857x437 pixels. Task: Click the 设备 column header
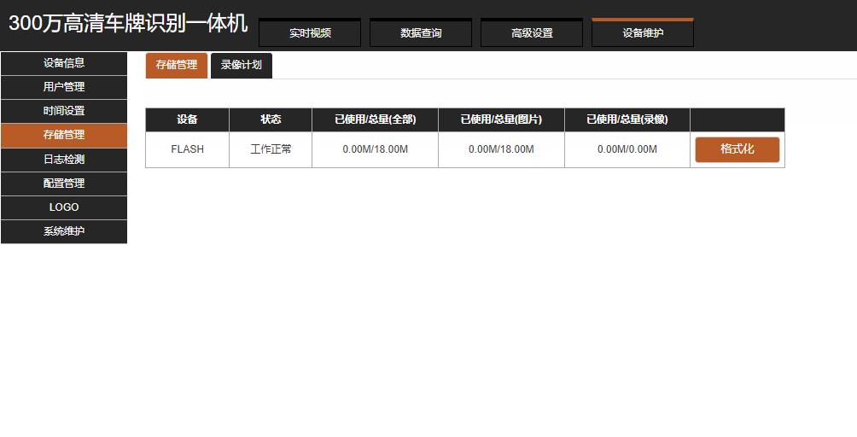tap(188, 119)
